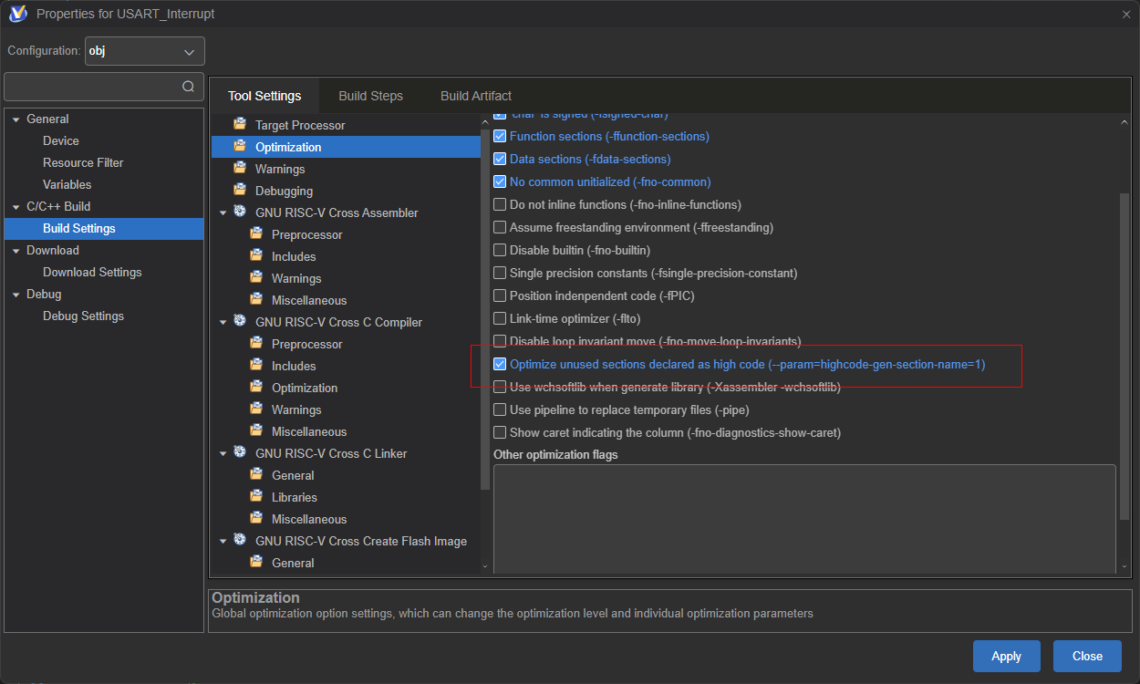The width and height of the screenshot is (1140, 684).
Task: Open the Configuration obj dropdown
Action: coord(144,51)
